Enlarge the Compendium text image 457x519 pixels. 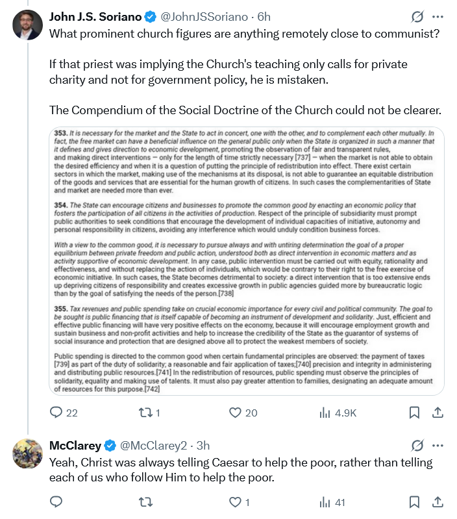pyautogui.click(x=247, y=261)
